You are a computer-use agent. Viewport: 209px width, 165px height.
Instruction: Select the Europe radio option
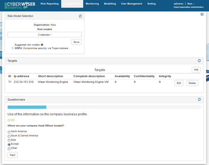click(9, 144)
